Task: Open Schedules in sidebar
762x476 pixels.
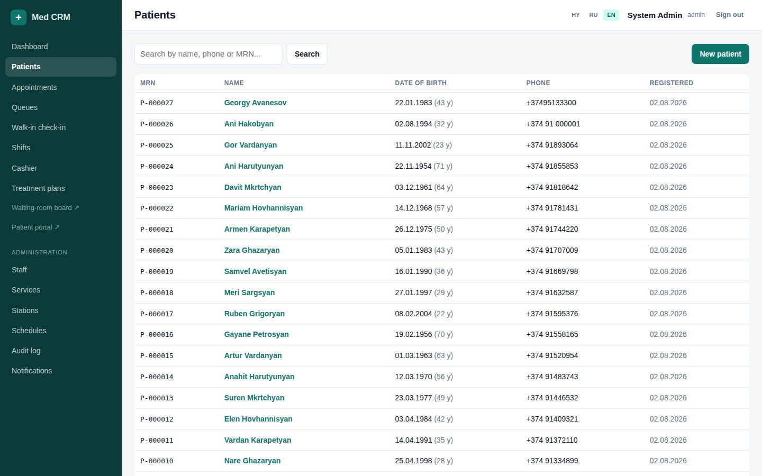Action: [61, 331]
